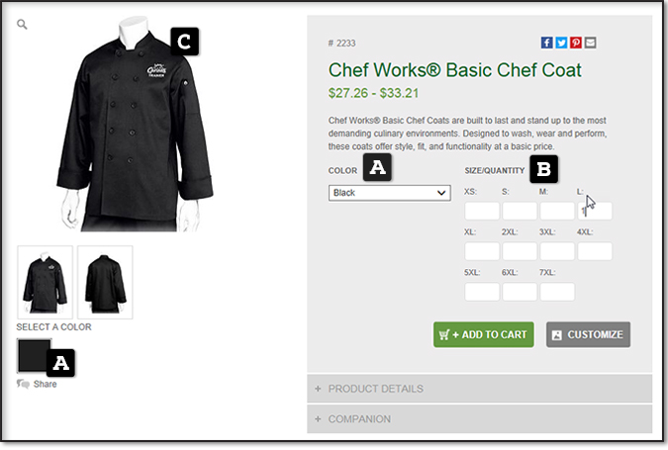
Task: Click the Customize button
Action: (x=588, y=334)
